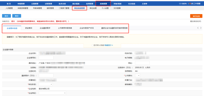Click the red 当前状态 提交 text
204x99 pixels.
pos(13,21)
